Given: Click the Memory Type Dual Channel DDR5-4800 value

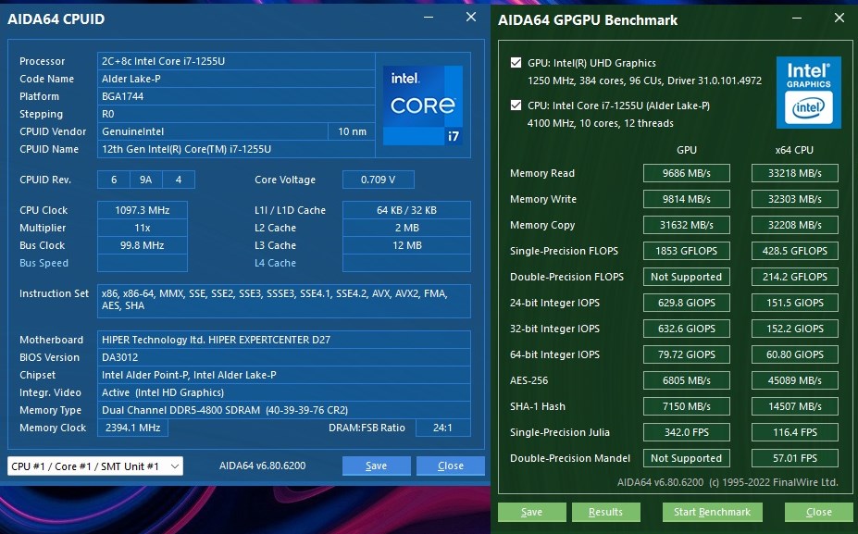Looking at the screenshot, I should [284, 410].
